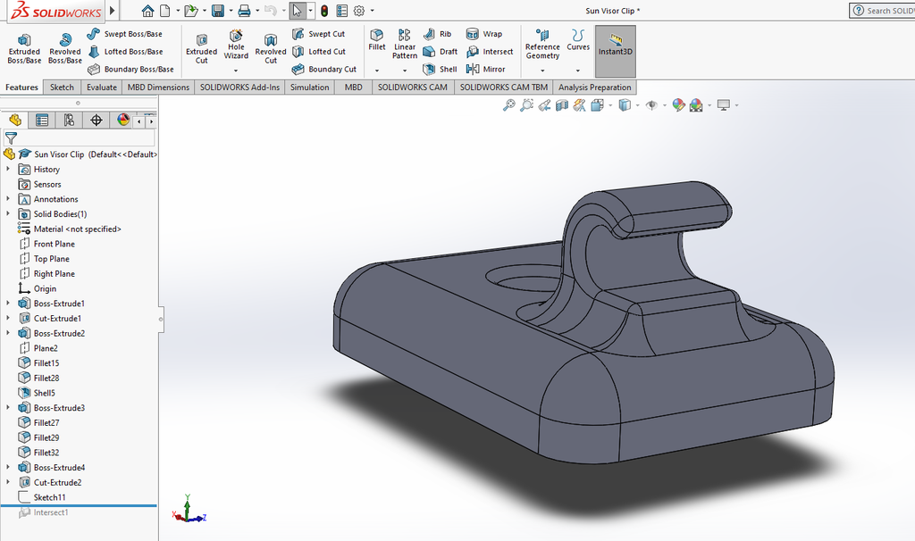Choose the Mirror feature tool

click(486, 69)
